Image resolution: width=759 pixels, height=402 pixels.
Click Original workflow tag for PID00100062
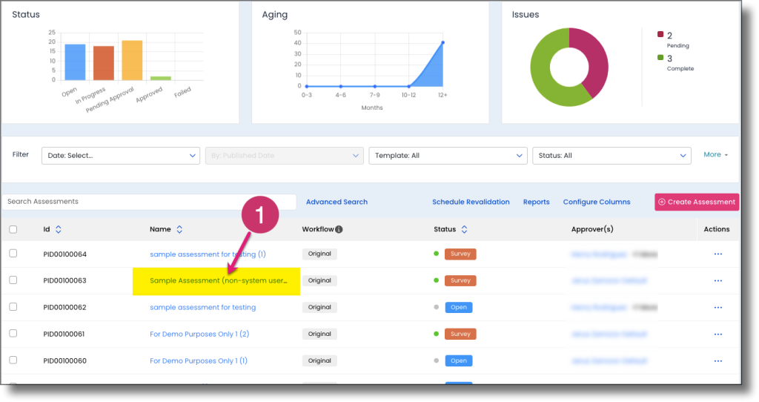click(x=319, y=307)
